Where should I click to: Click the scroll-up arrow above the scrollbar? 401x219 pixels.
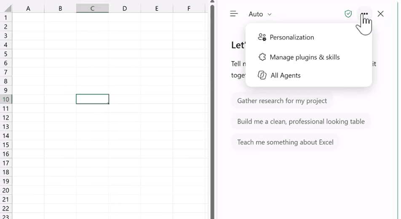[x=212, y=1]
